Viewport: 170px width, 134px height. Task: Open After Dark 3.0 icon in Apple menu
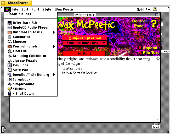pos(10,23)
